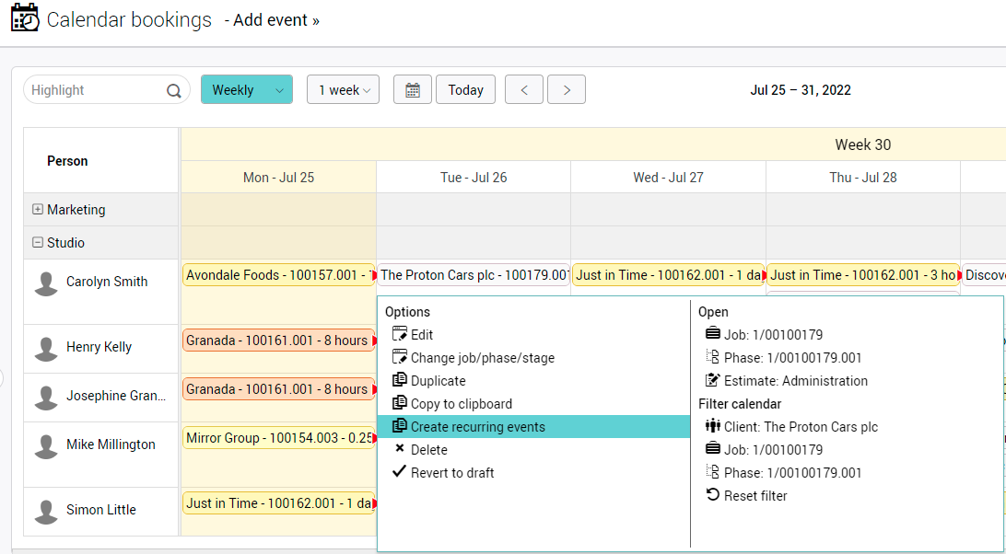Click the search magnifier in Highlight box

pyautogui.click(x=173, y=91)
